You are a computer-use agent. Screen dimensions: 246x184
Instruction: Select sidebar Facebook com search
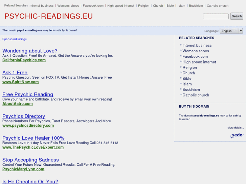195,56
